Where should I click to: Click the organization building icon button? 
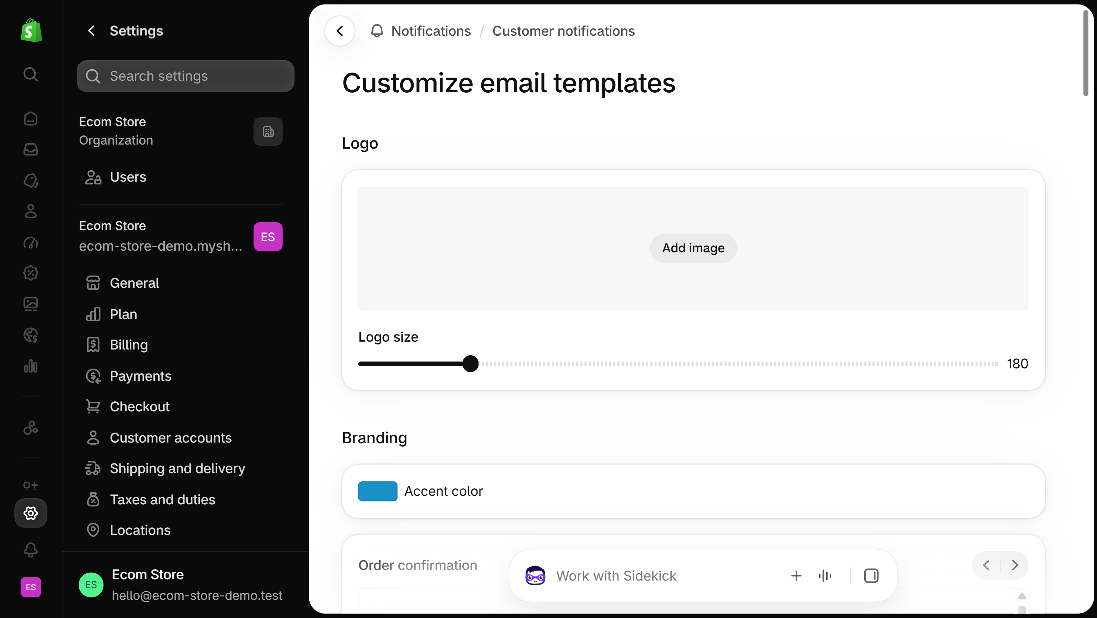[x=268, y=131]
